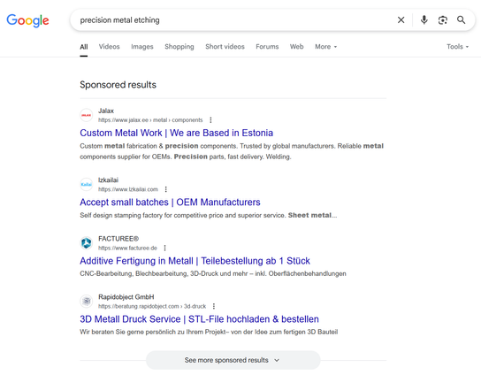Viewport: 481px width, 375px height.
Task: Click the Self design stamping factory description
Action: click(209, 216)
